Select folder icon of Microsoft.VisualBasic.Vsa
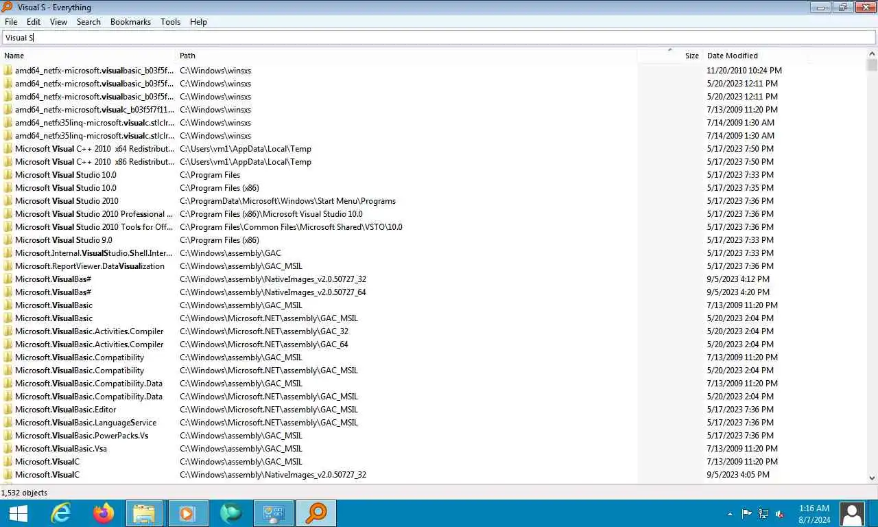Screen dimensions: 878x527 pyautogui.click(x=8, y=449)
